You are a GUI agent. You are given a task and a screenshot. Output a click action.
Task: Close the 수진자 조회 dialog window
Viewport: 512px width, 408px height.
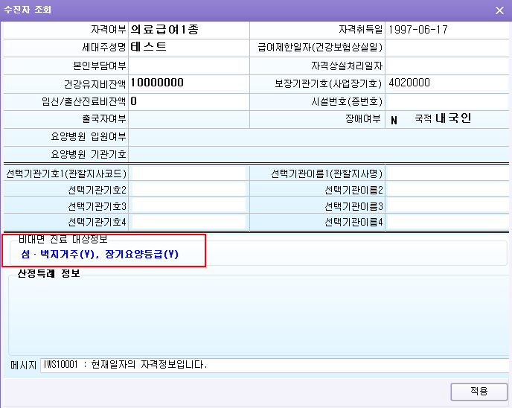click(499, 10)
